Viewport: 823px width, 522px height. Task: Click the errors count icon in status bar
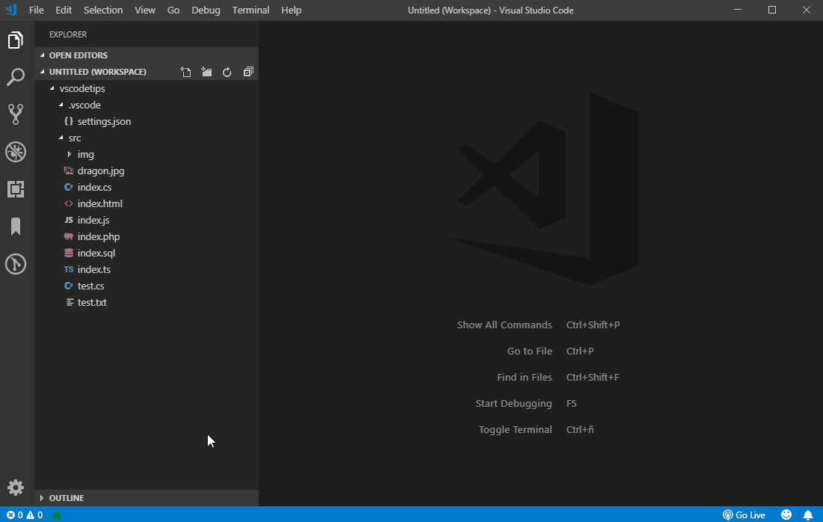14,515
